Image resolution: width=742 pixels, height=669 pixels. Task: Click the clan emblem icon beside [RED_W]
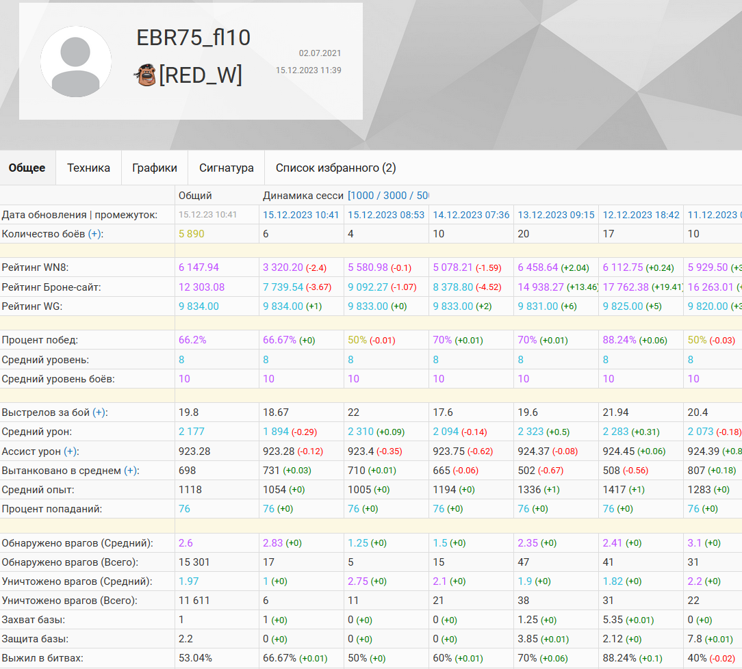(144, 75)
